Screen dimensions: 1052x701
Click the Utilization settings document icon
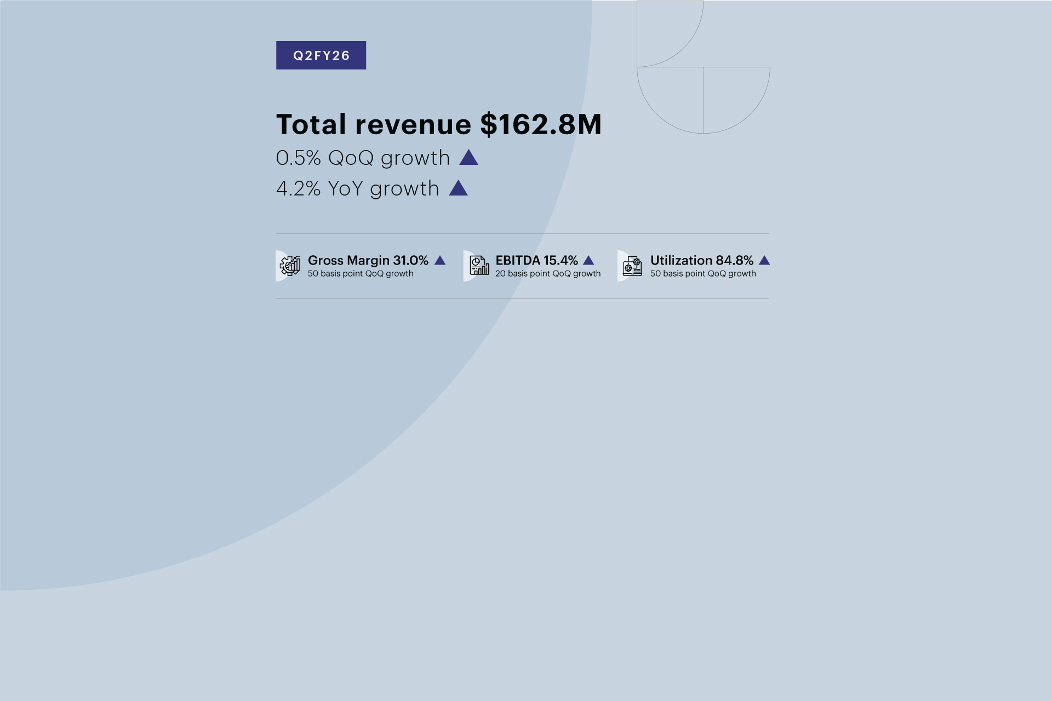(632, 266)
